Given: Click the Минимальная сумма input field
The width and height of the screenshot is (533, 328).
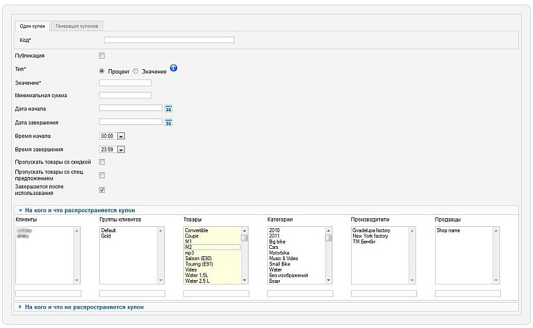Looking at the screenshot, I should coord(125,95).
